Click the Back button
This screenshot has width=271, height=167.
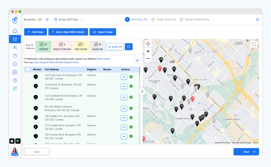(37, 152)
